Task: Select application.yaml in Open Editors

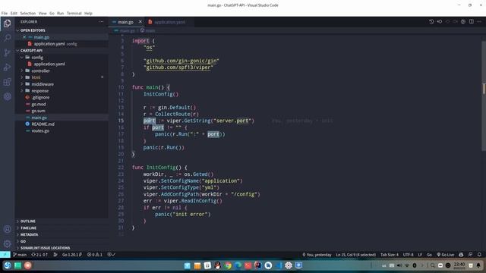Action: (x=62, y=44)
